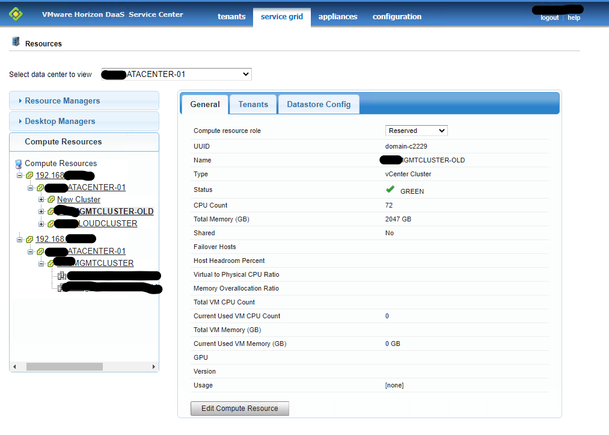
Task: Click the icon of the 192.168 node below CLOUDCLUSTER
Action: click(x=29, y=239)
